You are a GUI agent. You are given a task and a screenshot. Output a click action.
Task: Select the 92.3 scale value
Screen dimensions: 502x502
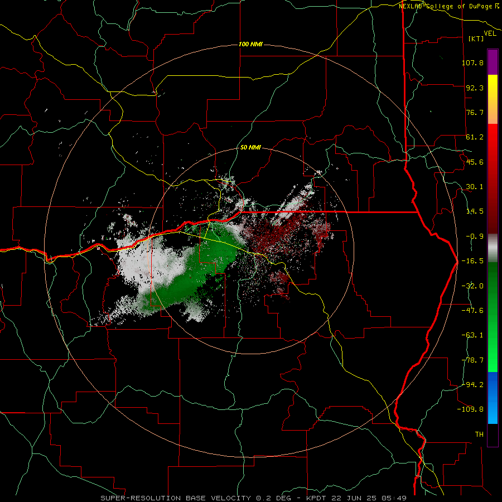(475, 88)
